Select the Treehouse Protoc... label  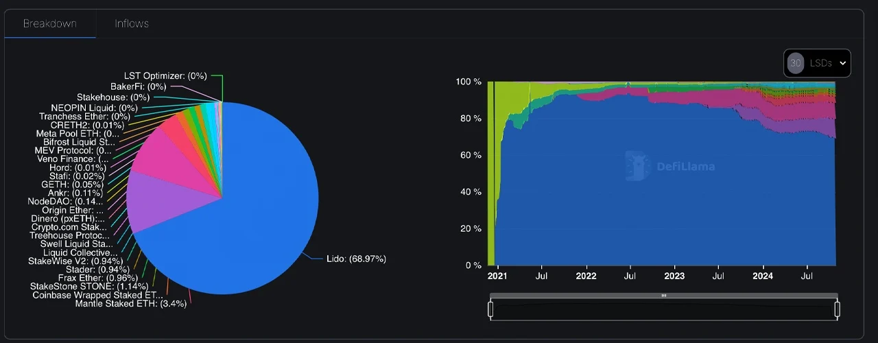[69, 235]
